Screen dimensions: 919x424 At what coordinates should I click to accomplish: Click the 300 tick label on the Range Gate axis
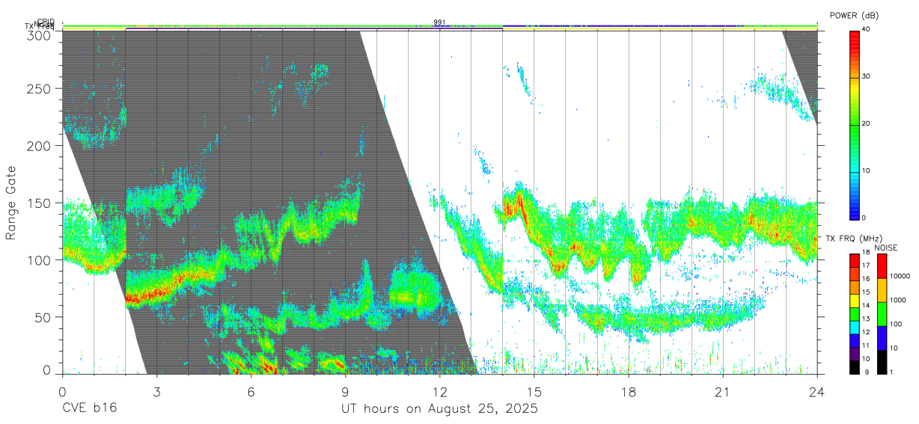tap(38, 35)
